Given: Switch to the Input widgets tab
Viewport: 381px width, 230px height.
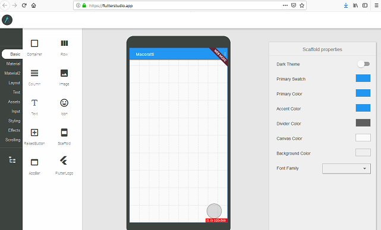Looking at the screenshot, I should [16, 111].
